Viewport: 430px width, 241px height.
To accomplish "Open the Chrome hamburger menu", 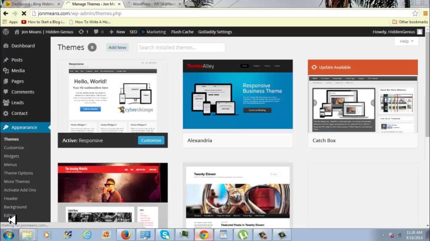I will [425, 13].
